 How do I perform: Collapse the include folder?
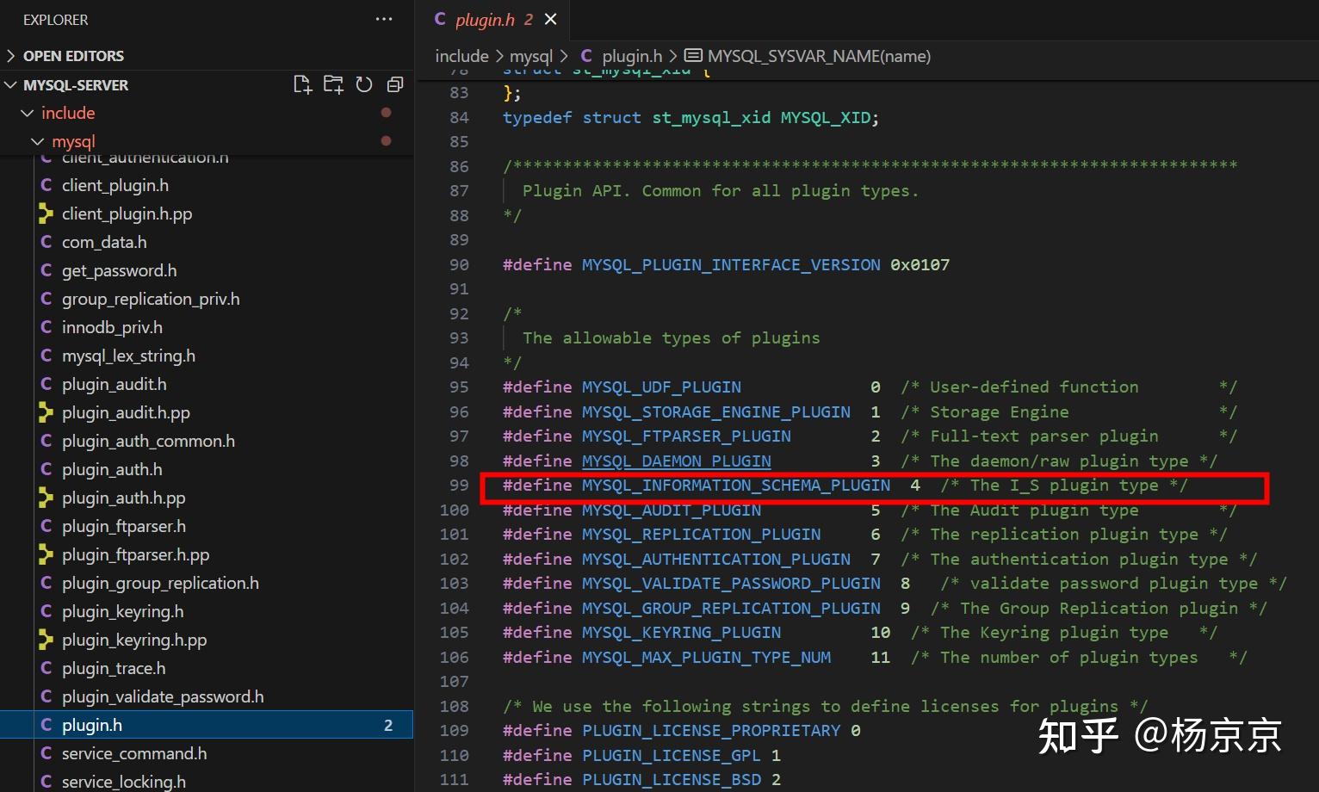click(x=68, y=113)
